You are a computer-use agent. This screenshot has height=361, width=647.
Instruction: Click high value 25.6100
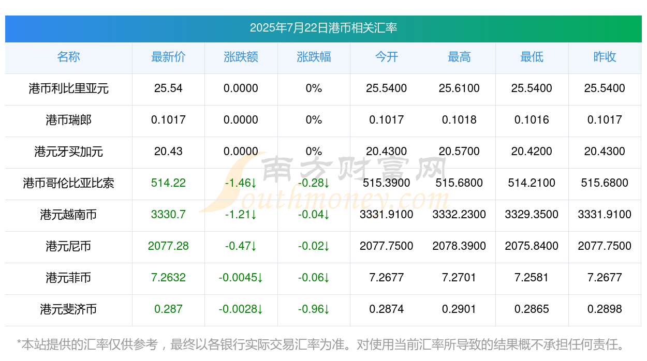coord(459,88)
